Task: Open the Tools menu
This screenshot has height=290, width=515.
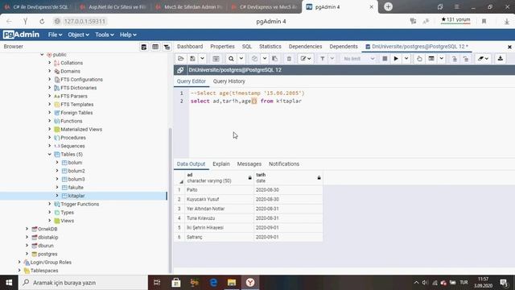Action: (x=105, y=35)
